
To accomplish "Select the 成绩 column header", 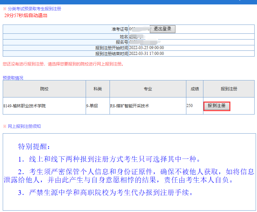I will coord(195,89).
